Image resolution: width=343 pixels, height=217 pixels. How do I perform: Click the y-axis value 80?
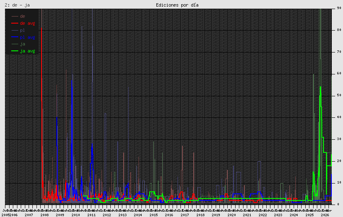click(339, 30)
